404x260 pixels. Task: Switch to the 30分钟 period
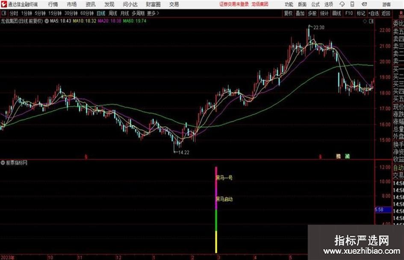(71, 13)
